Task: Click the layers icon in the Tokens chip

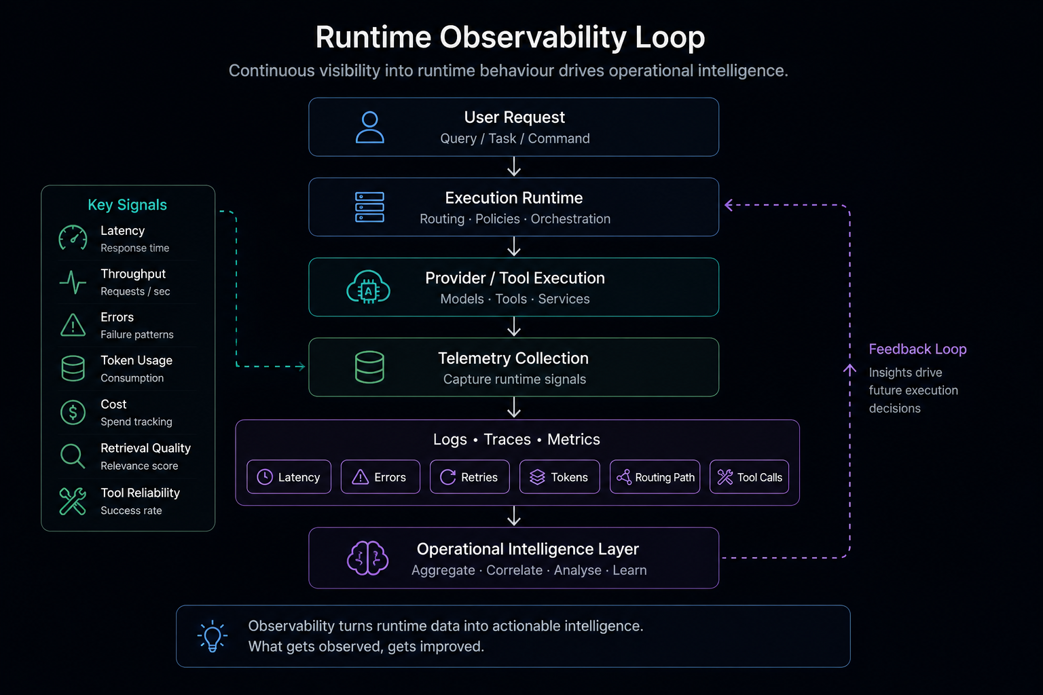Action: (x=538, y=477)
